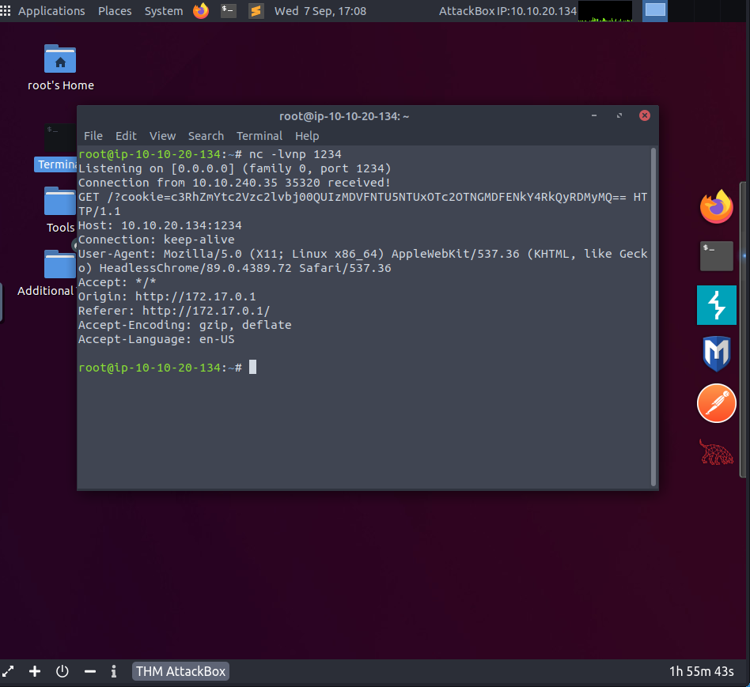
Task: Expand the System menu
Action: point(163,11)
